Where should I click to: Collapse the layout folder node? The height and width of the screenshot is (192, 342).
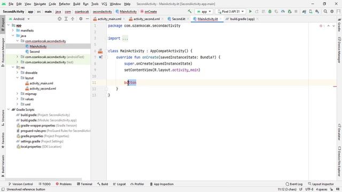(17, 78)
